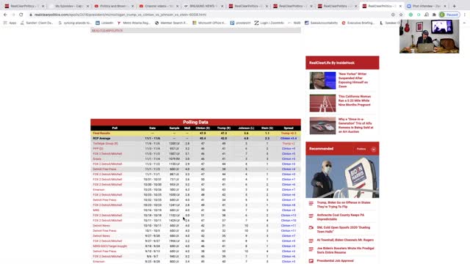Open the 'New Yorker' Writer Suspended article
This screenshot has height=264, width=470.
[x=353, y=80]
